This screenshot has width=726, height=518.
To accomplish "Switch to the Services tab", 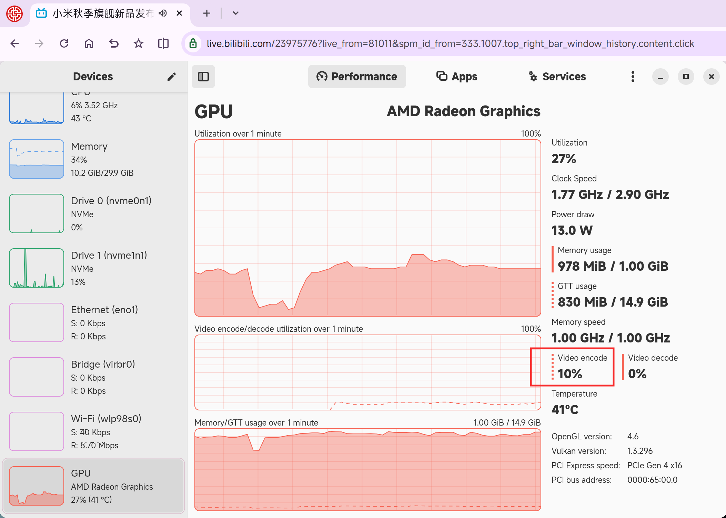I will pyautogui.click(x=557, y=77).
